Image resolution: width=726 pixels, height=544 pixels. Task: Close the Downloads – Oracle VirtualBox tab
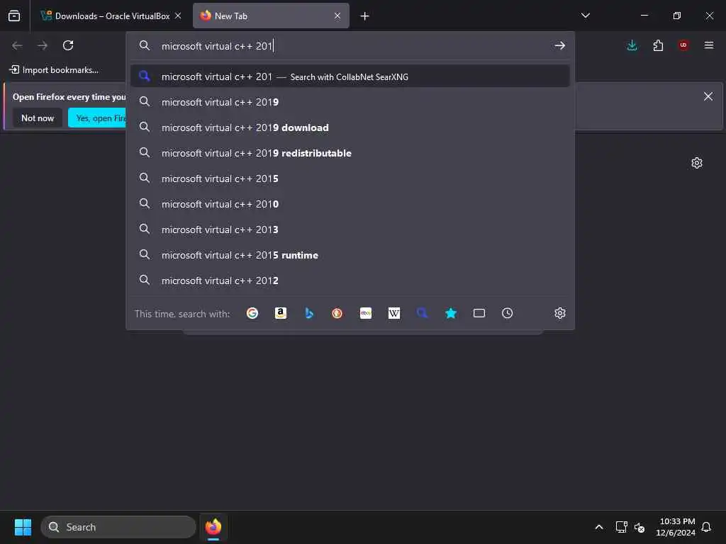[178, 16]
